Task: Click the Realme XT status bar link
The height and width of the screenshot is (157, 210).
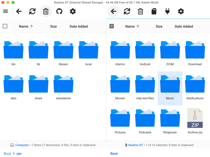Action: pyautogui.click(x=135, y=145)
